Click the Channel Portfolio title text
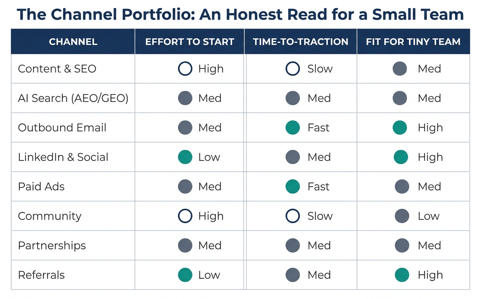481x299 pixels. pos(240,15)
